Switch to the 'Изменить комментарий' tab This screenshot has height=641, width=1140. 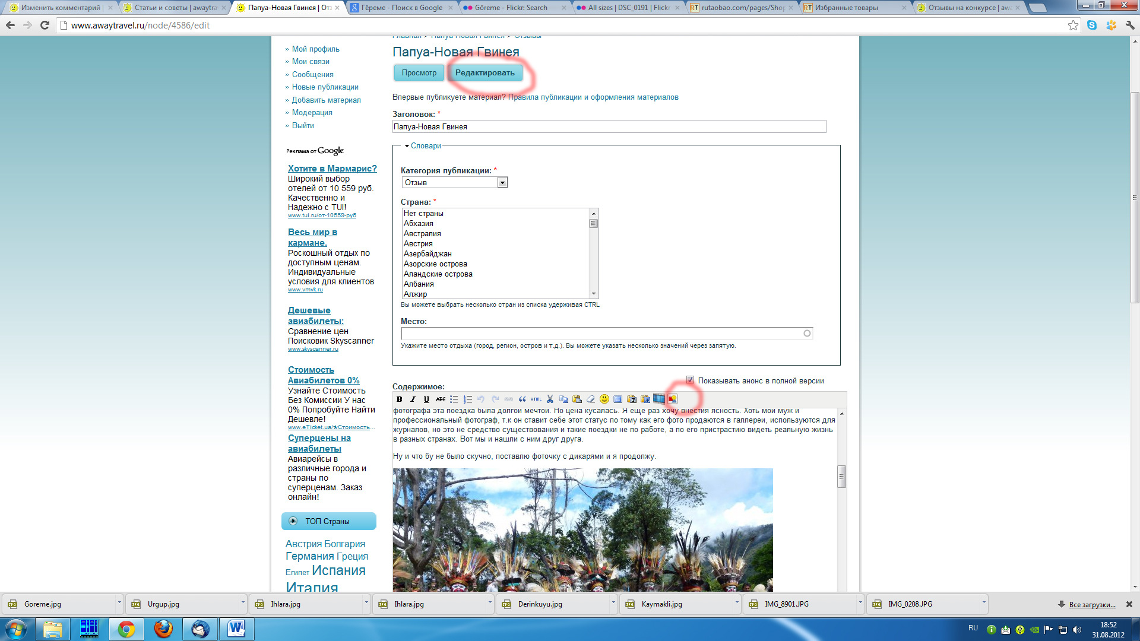pos(60,8)
